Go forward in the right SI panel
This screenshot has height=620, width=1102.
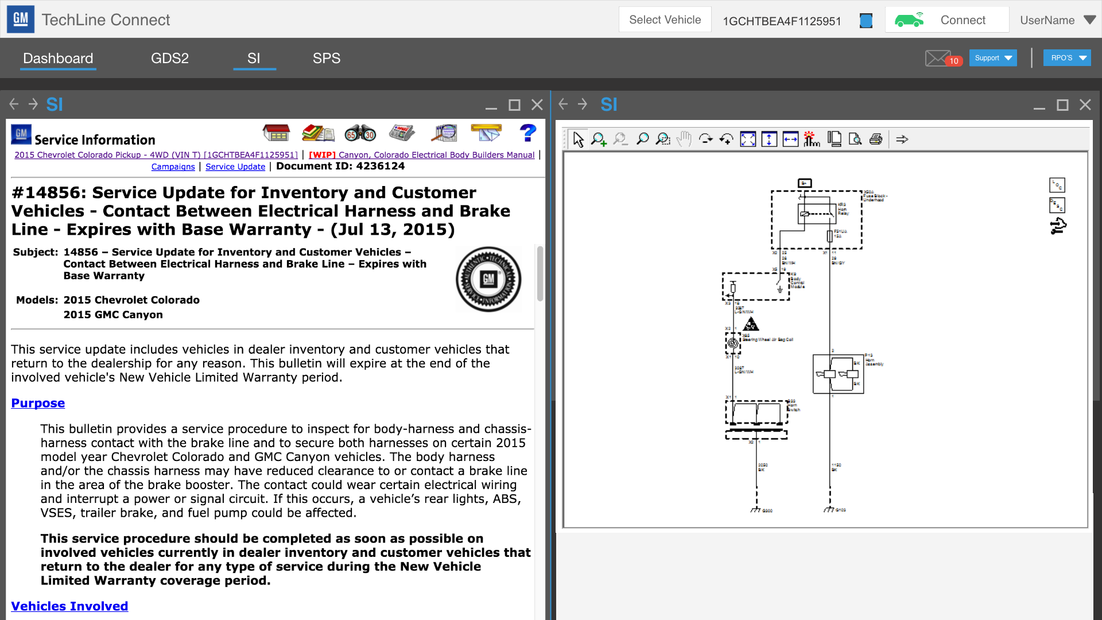[583, 104]
